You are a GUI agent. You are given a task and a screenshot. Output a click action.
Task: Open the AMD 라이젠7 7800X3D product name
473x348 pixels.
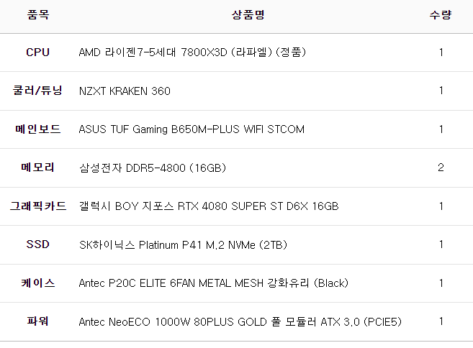tap(192, 52)
